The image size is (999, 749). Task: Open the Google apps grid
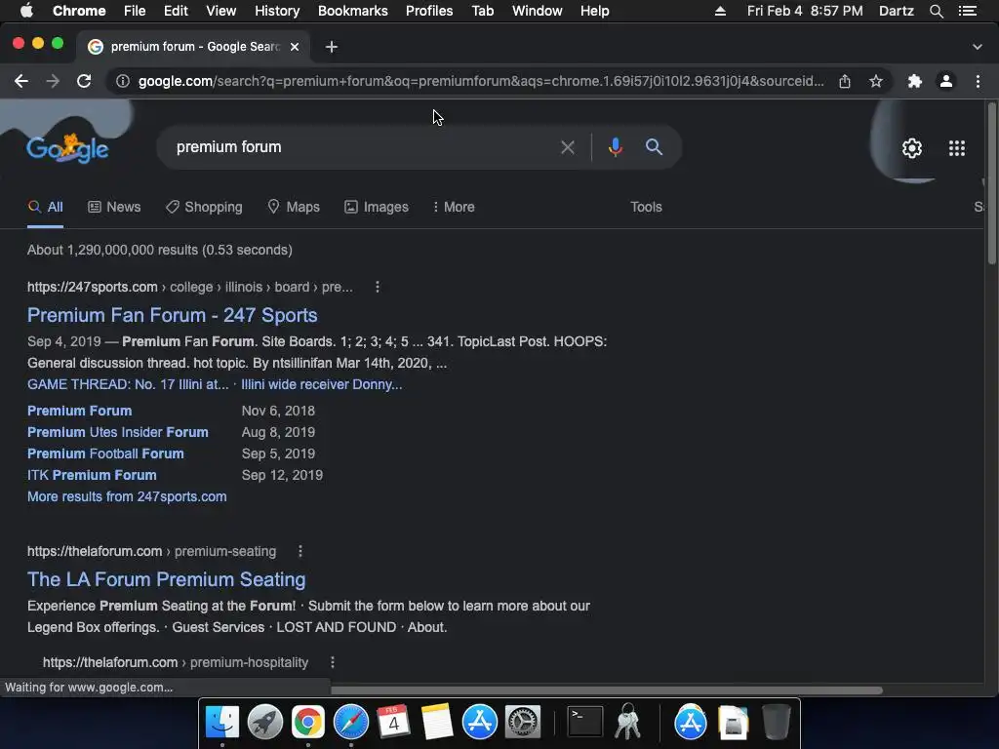[x=957, y=148]
